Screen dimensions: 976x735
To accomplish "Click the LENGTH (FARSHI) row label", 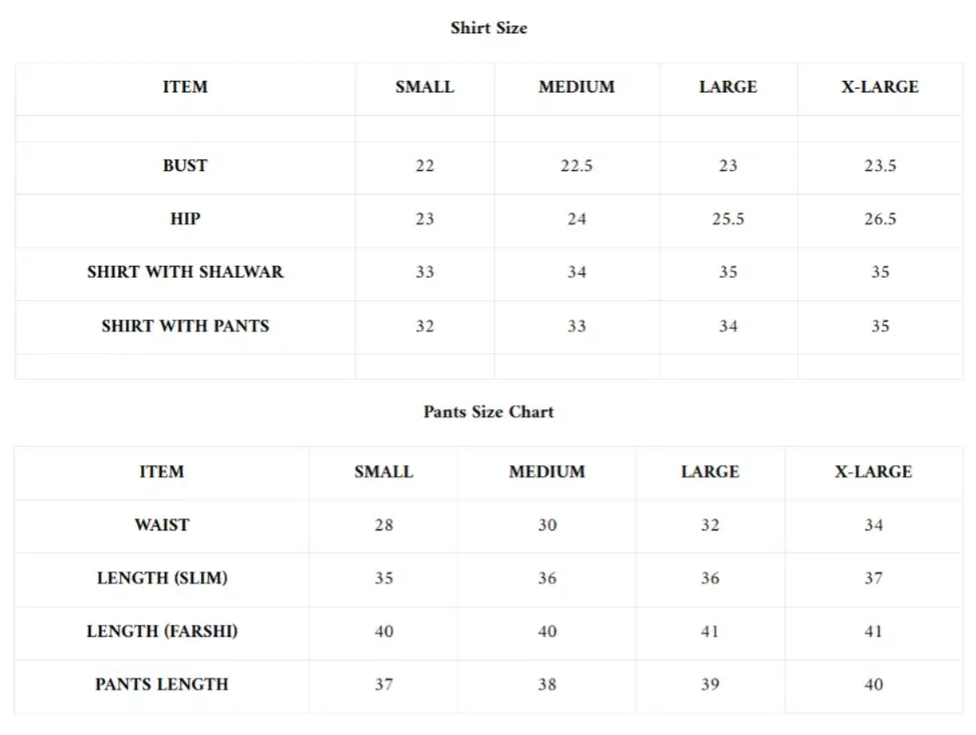I will point(162,632).
